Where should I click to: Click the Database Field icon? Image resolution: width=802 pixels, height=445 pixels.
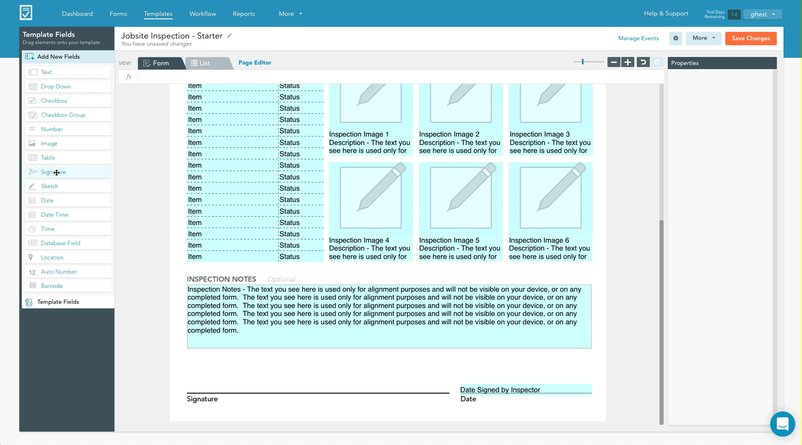[33, 243]
